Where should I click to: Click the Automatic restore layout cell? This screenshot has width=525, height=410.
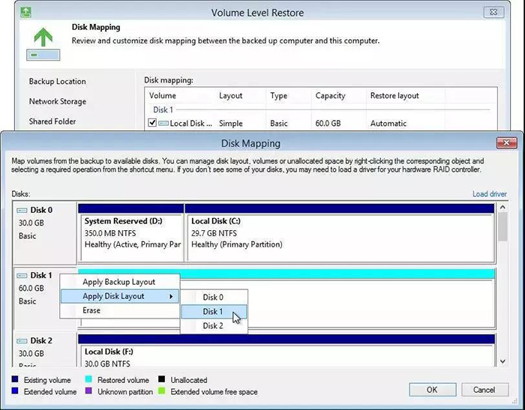388,124
